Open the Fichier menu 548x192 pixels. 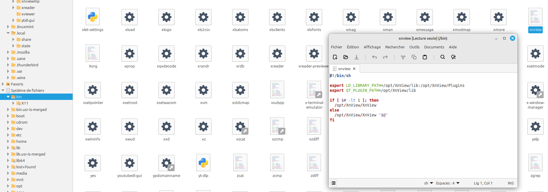(x=336, y=47)
